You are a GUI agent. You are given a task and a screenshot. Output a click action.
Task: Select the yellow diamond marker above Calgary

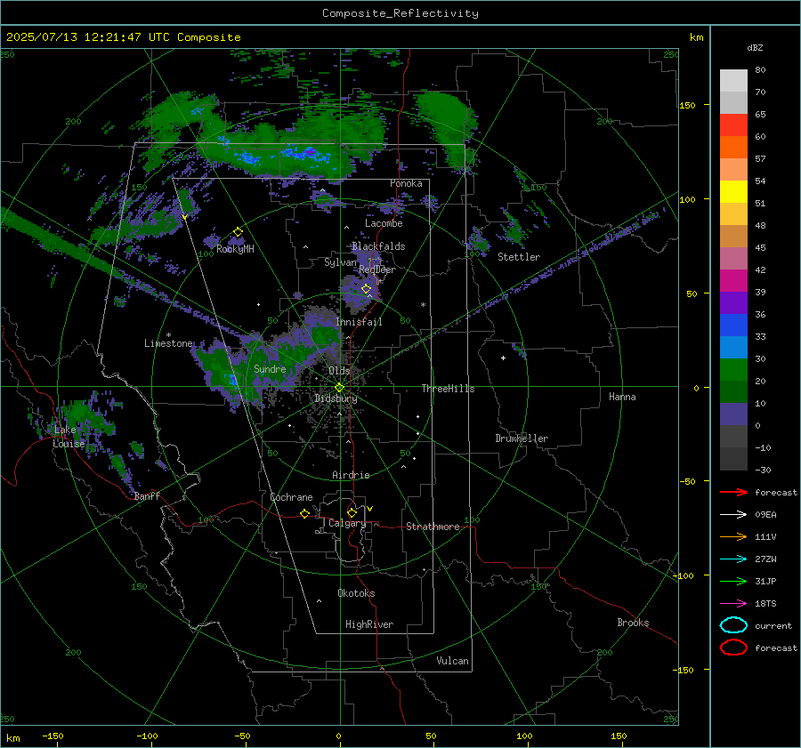(352, 512)
